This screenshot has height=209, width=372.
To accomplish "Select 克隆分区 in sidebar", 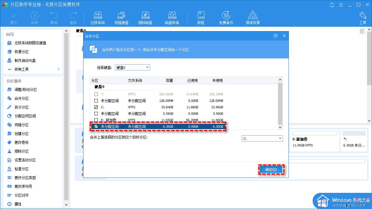I will [21, 125].
